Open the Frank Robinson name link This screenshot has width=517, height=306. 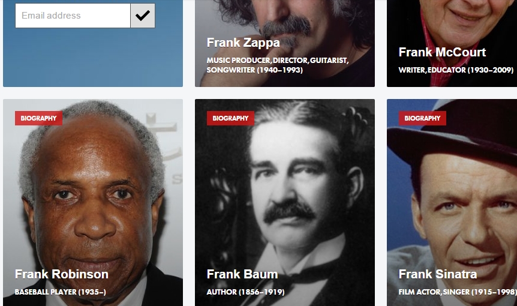tap(62, 274)
